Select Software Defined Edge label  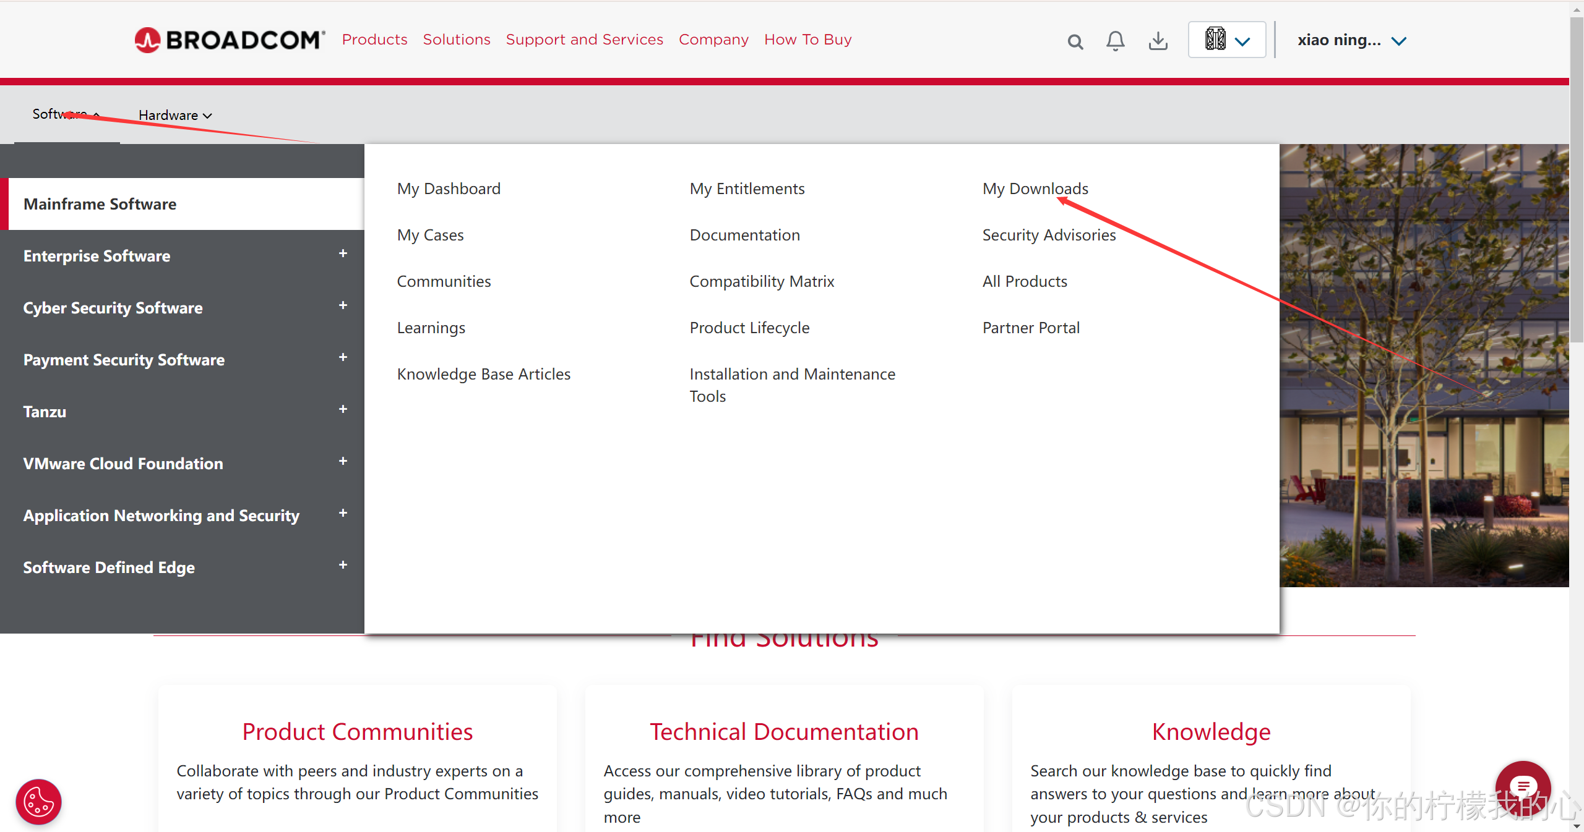(109, 567)
